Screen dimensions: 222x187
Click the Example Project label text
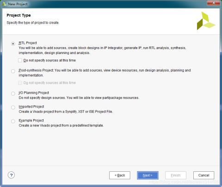31,121
